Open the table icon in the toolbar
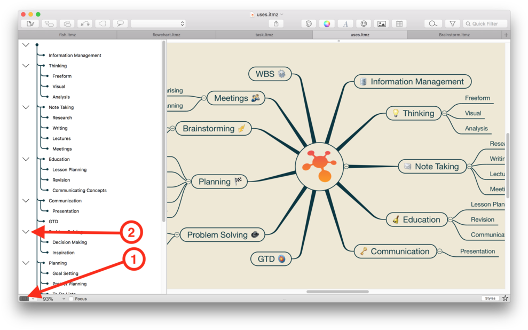Viewport: 528px width, 330px height. point(399,23)
